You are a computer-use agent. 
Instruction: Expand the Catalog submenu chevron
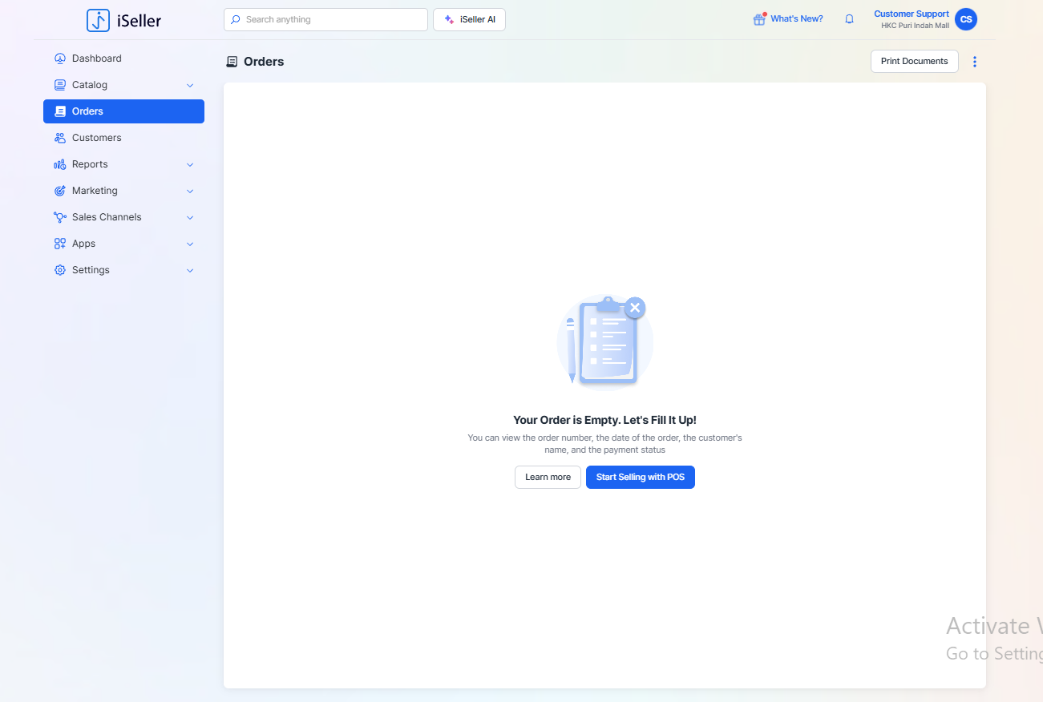[190, 85]
